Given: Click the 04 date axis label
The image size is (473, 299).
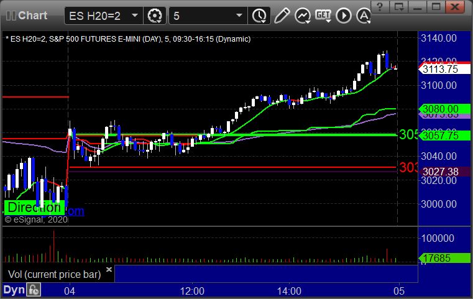Looking at the screenshot, I should [70, 291].
